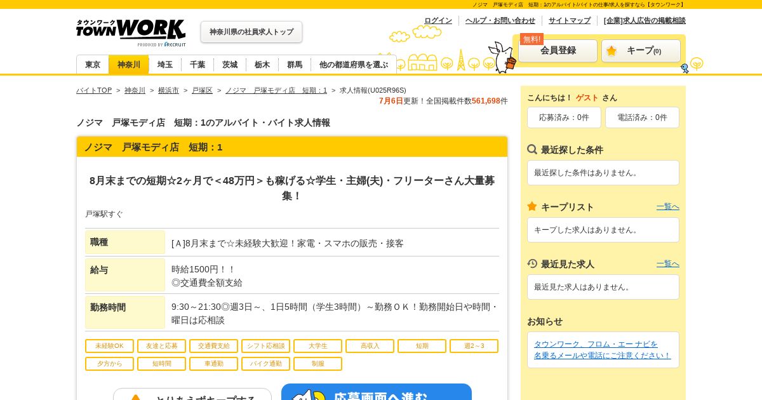This screenshot has height=400, width=762.
Task: Go to バイトTOP breadcrumb
Action: [94, 90]
